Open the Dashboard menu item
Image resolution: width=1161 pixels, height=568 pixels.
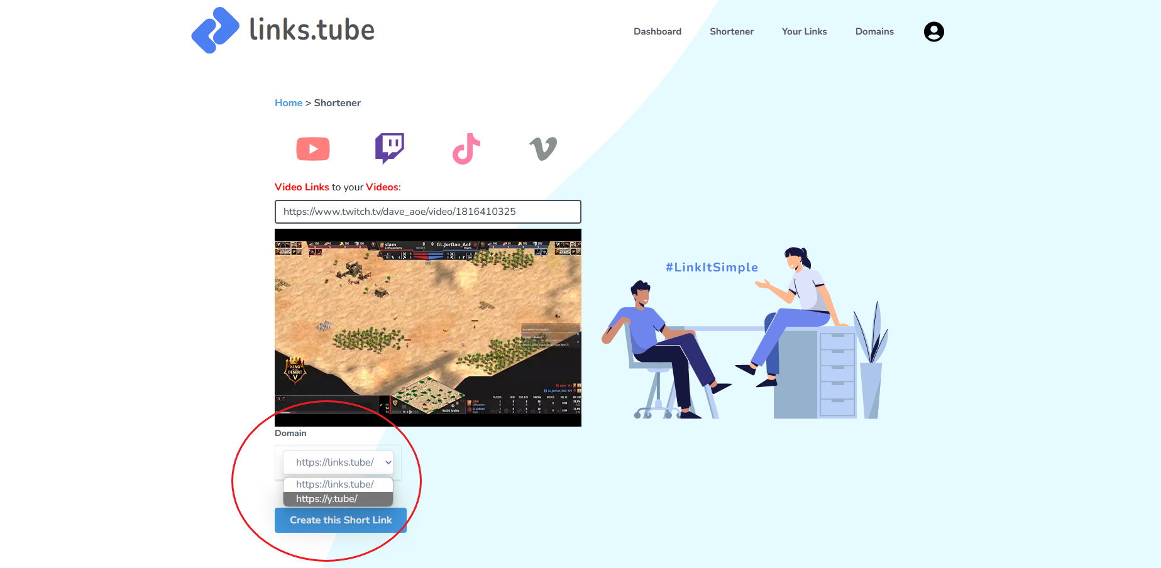point(658,31)
